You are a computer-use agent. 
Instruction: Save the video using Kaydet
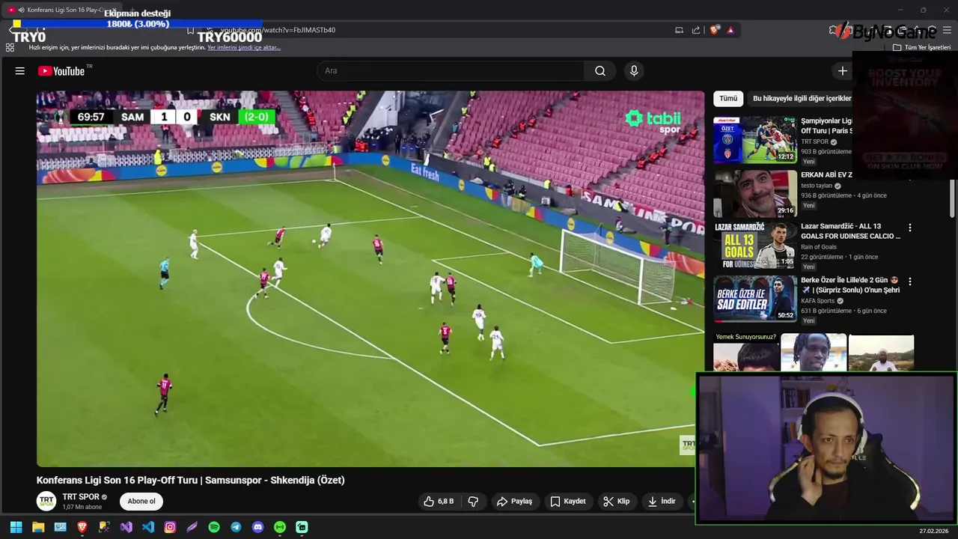(568, 502)
